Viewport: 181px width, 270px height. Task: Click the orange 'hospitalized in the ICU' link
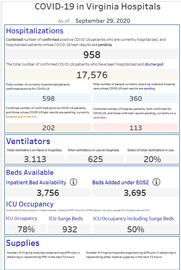coord(21,116)
